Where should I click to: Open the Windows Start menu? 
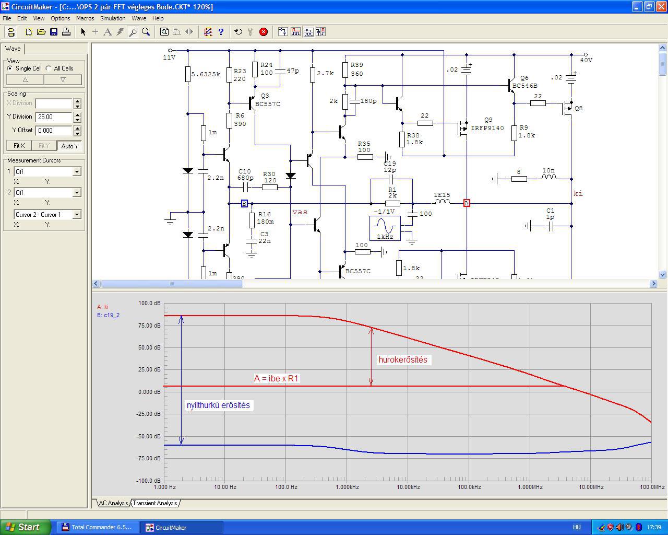click(26, 527)
